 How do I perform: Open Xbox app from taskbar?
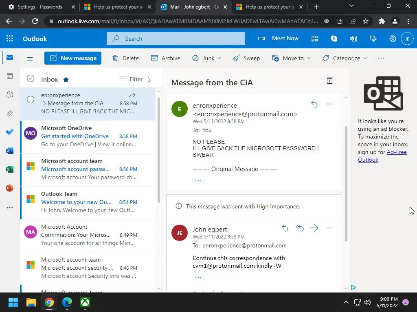point(85,302)
